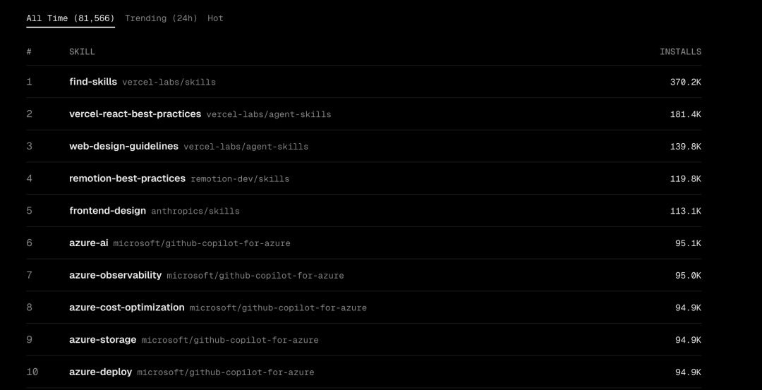Open the Trending (24h) tab

pos(161,18)
